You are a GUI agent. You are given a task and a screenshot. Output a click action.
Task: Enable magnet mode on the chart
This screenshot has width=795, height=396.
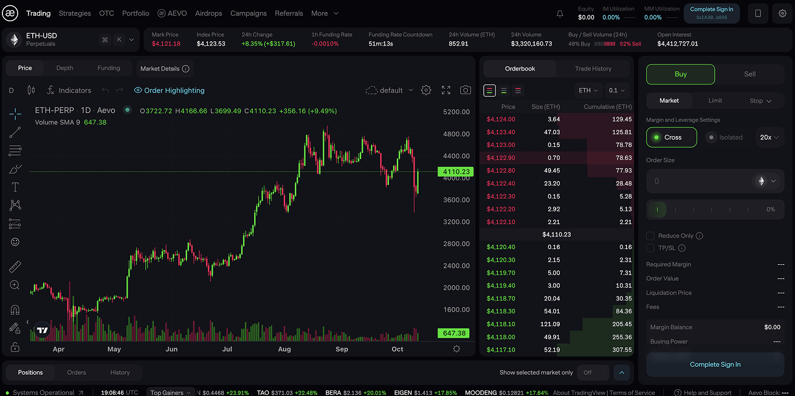click(x=15, y=310)
